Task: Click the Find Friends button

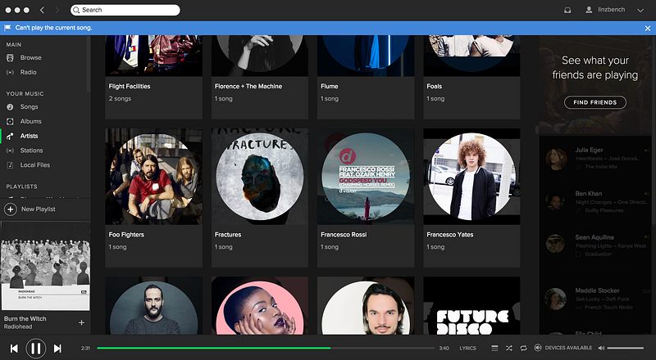Action: [x=595, y=102]
